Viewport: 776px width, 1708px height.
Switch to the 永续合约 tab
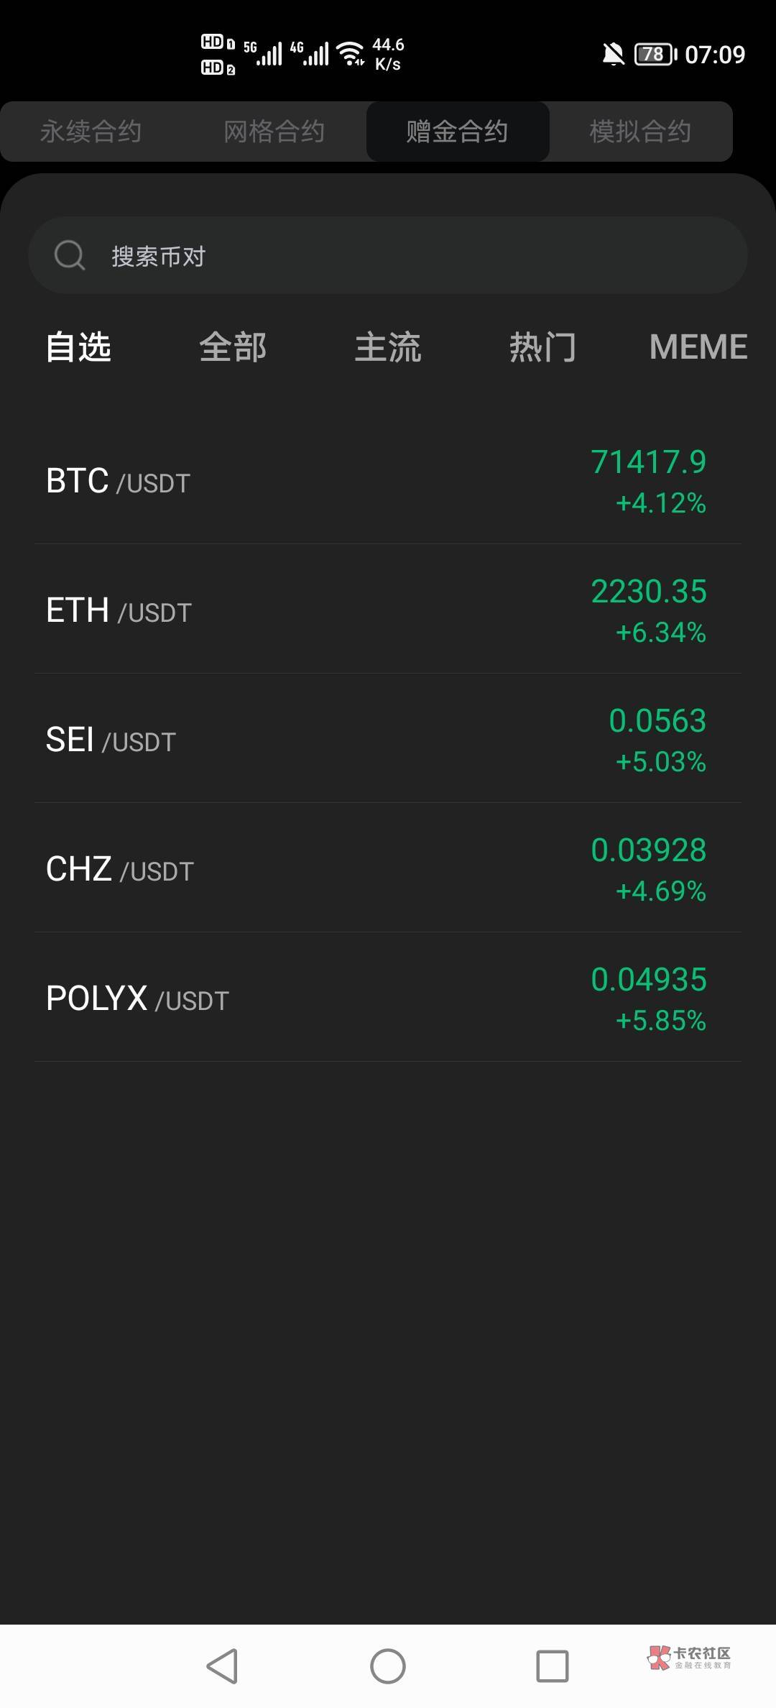coord(91,132)
